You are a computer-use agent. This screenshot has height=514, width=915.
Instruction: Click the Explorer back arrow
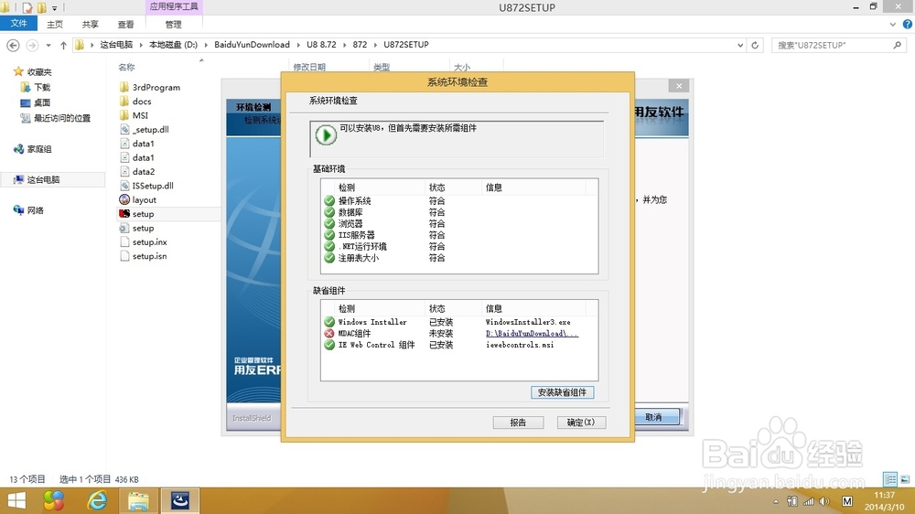click(x=13, y=45)
